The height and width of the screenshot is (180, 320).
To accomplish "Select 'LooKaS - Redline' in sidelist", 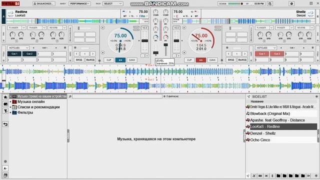I will pyautogui.click(x=281, y=126).
